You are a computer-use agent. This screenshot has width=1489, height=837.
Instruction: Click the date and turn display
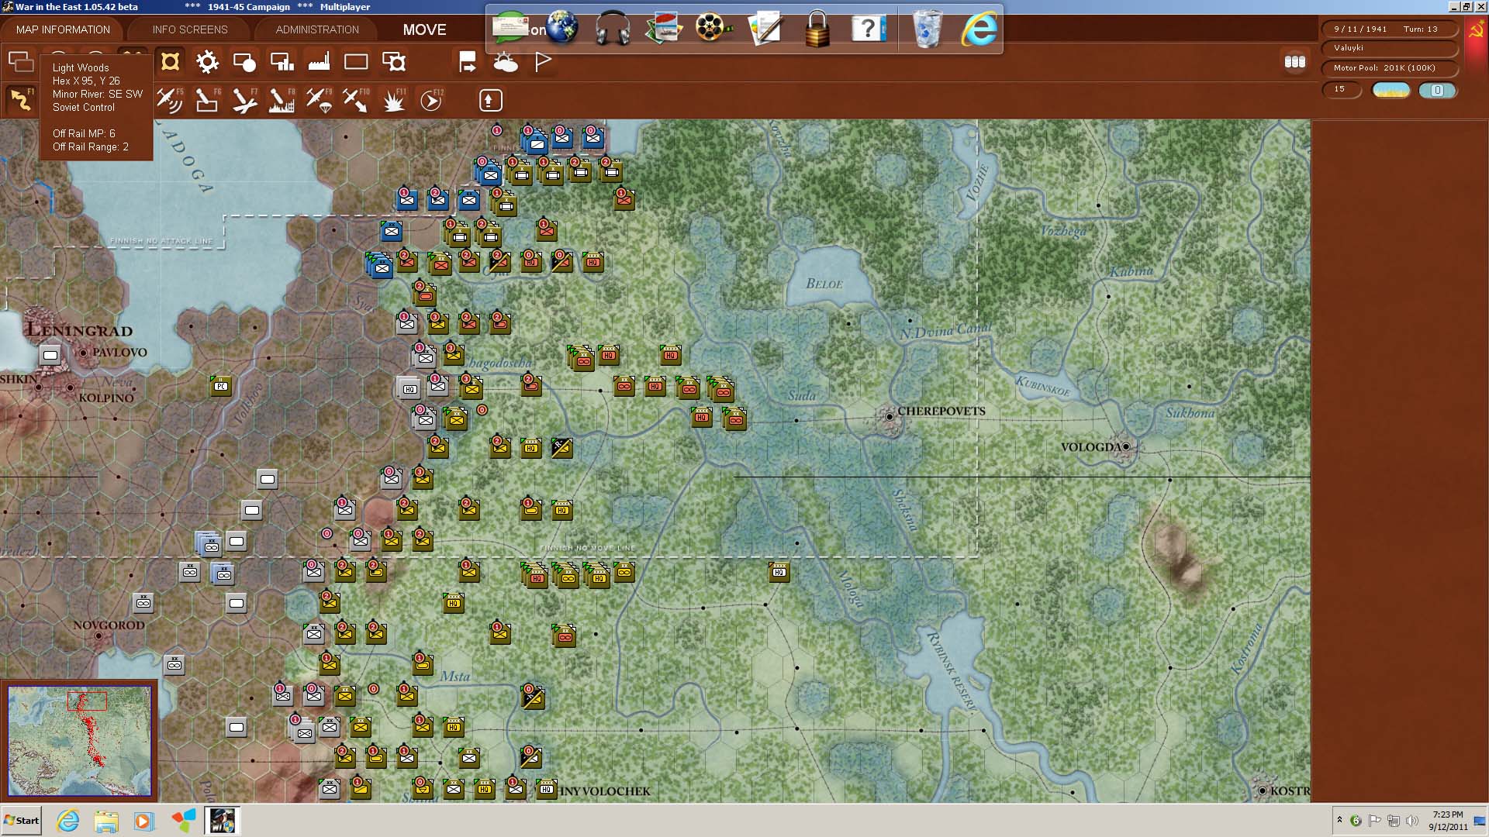point(1389,29)
